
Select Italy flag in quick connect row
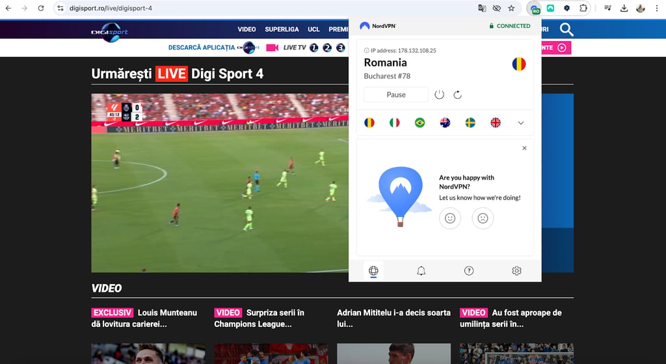[x=395, y=123]
